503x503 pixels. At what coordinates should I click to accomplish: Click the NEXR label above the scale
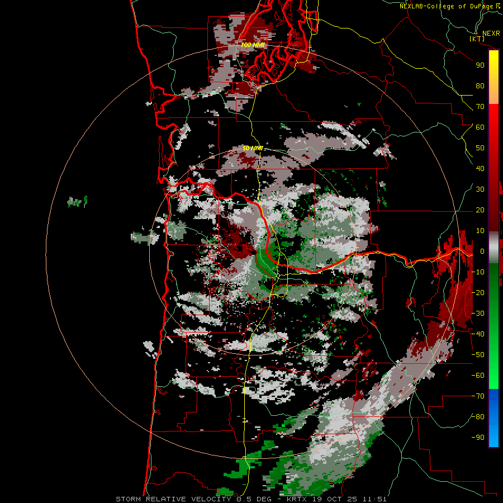point(491,34)
